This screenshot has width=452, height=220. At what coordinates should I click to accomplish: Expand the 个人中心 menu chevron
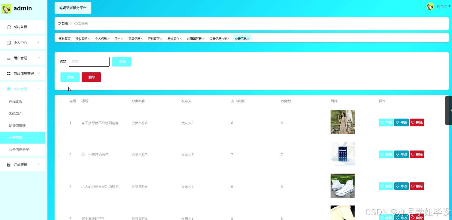pyautogui.click(x=39, y=42)
